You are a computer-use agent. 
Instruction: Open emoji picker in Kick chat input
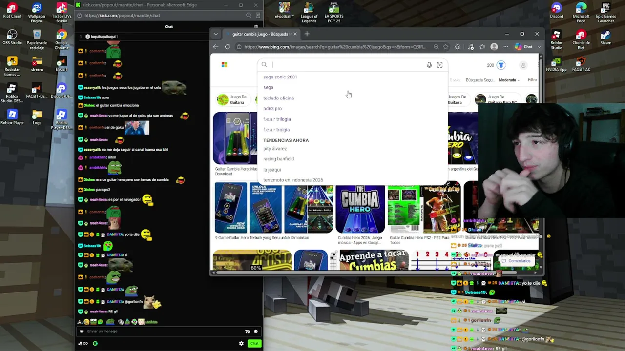(255, 331)
